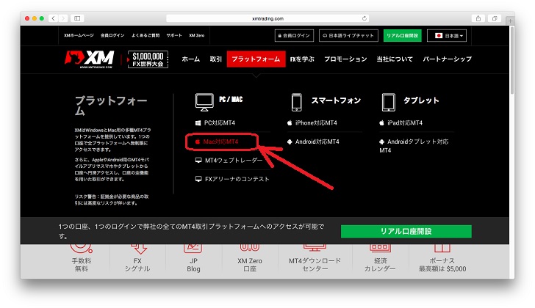Select the ホーム menu item
This screenshot has height=308, width=535.
191,59
